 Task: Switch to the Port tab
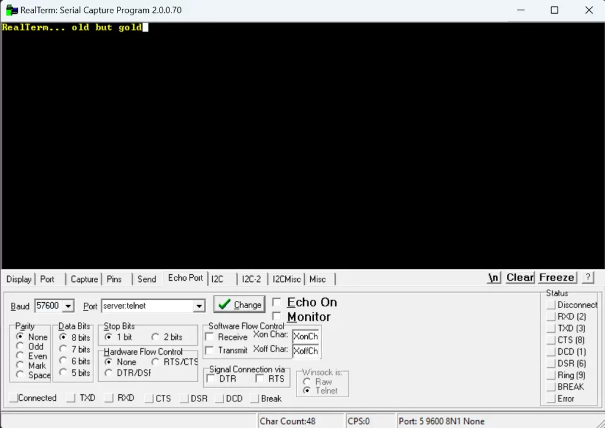coord(47,279)
